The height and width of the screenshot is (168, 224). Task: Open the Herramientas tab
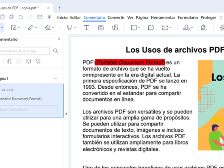click(163, 18)
